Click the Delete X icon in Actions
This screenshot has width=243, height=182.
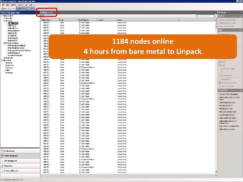pos(220,62)
